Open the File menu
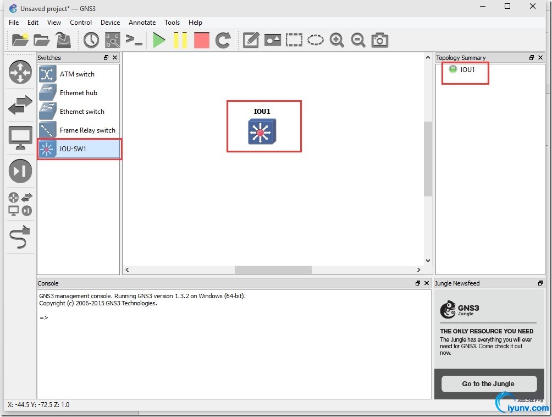Screen dimensions: 552x417 click(14, 22)
